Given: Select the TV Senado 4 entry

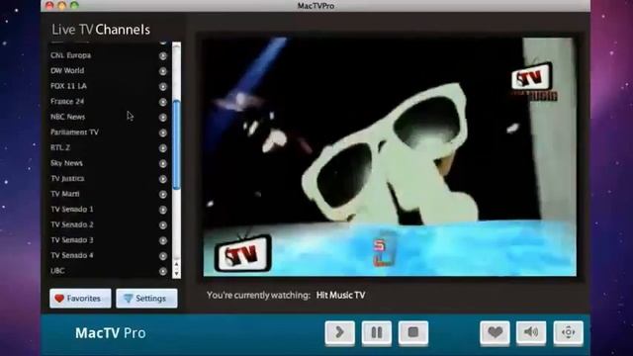Looking at the screenshot, I should coord(72,255).
